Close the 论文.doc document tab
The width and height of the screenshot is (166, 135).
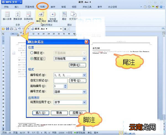[61, 29]
